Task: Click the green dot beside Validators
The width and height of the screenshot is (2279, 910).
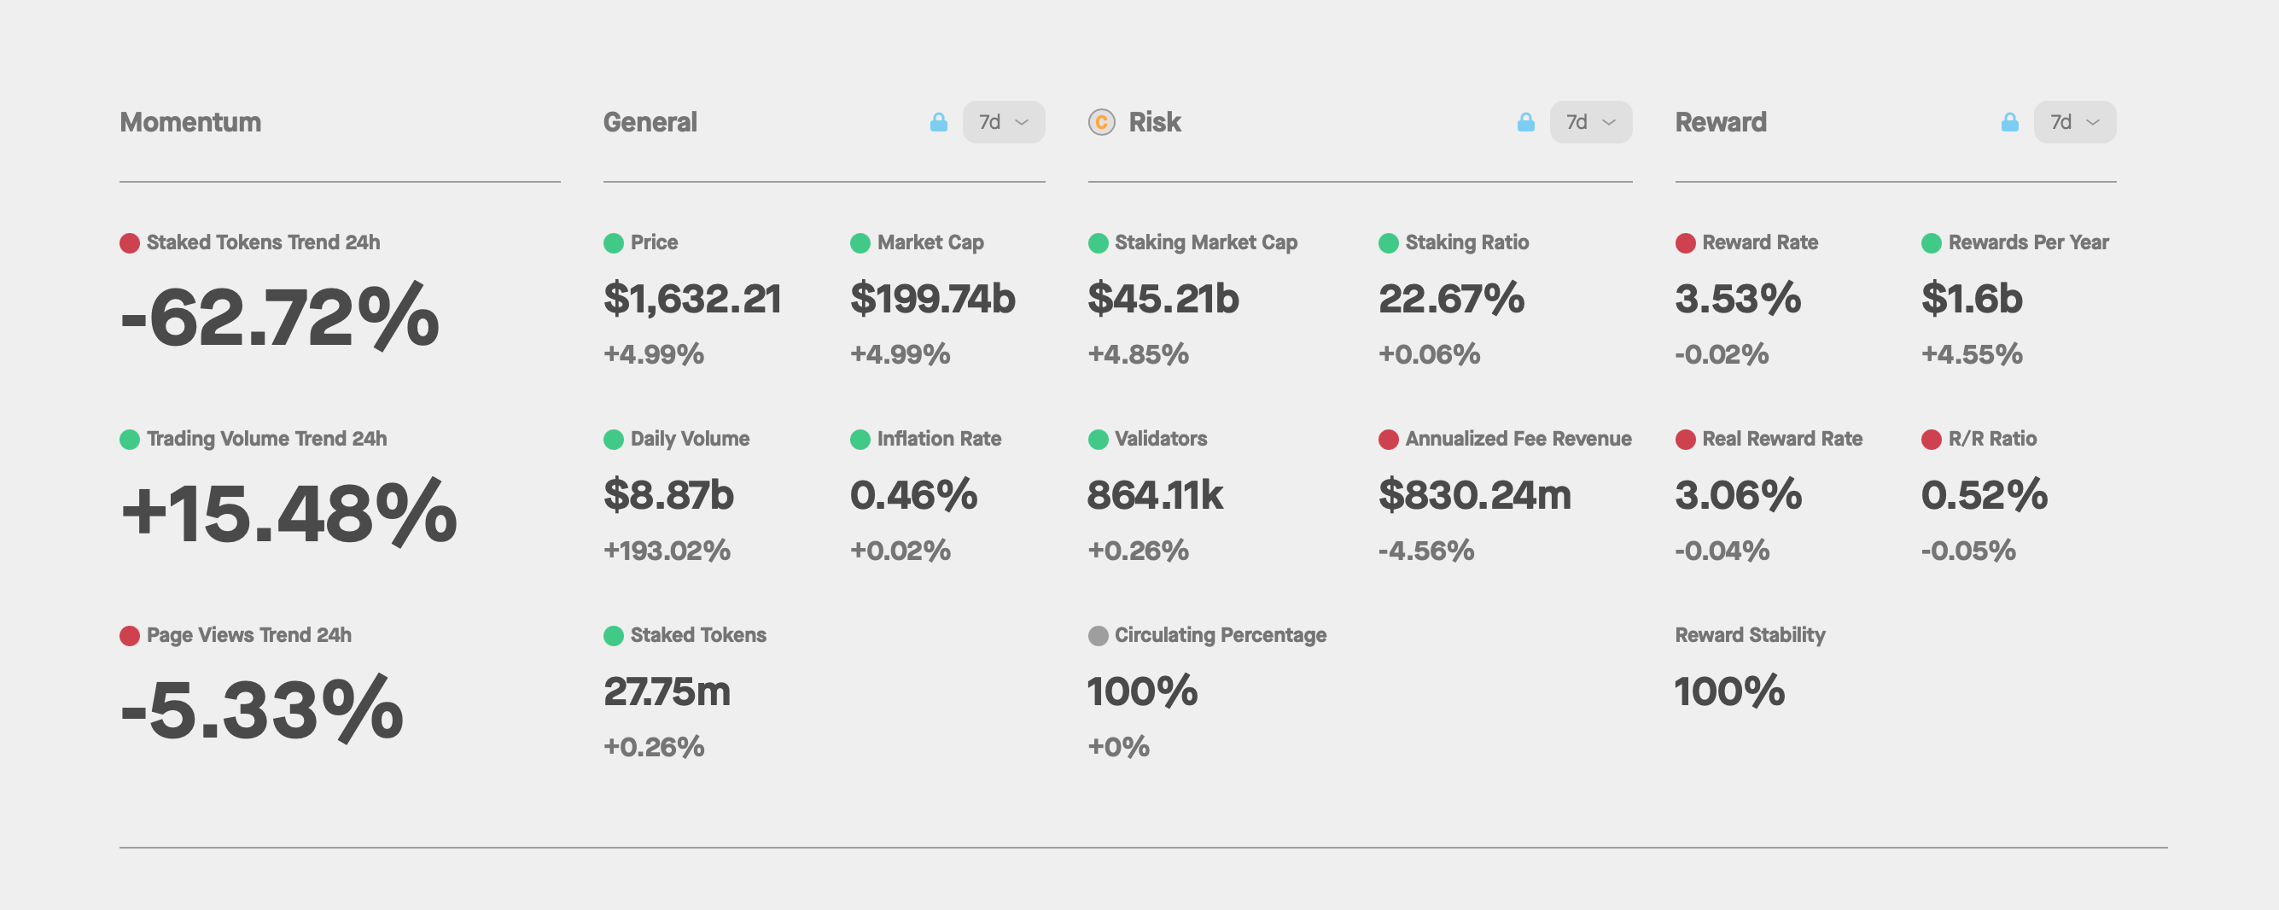Action: 1098,439
